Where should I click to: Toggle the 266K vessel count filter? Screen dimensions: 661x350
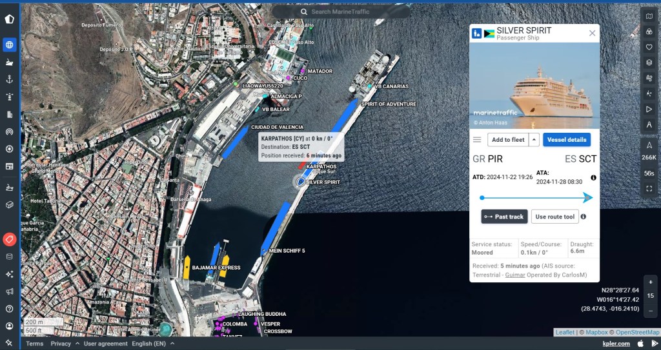tap(649, 157)
